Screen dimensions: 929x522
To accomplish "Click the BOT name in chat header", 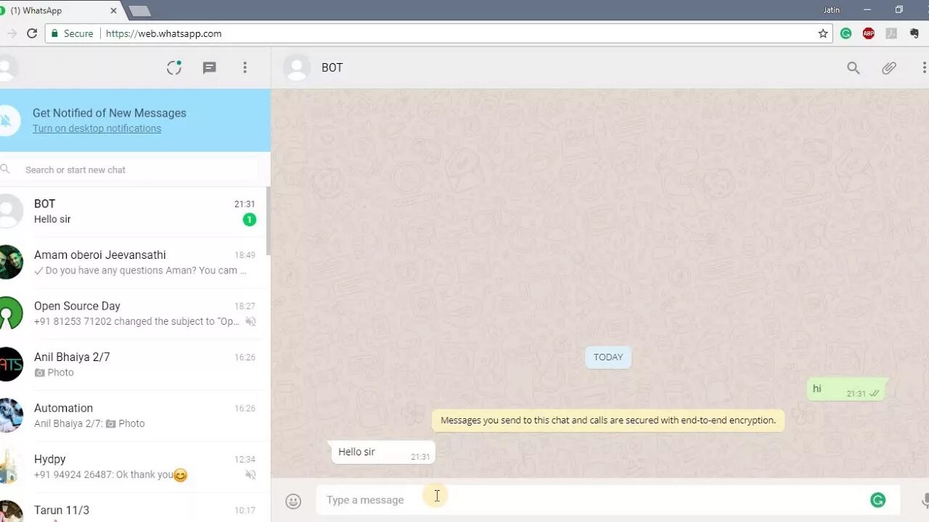I will (x=332, y=67).
